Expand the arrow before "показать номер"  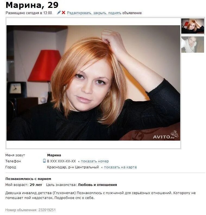(79, 162)
